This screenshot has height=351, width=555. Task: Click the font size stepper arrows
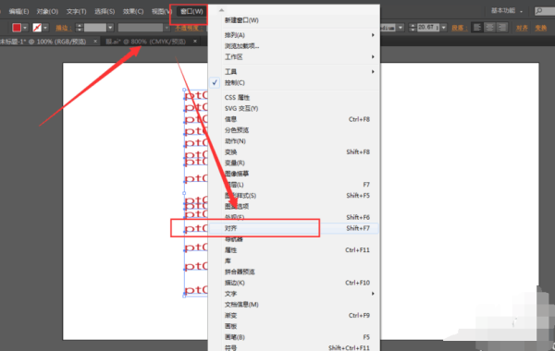pos(413,28)
